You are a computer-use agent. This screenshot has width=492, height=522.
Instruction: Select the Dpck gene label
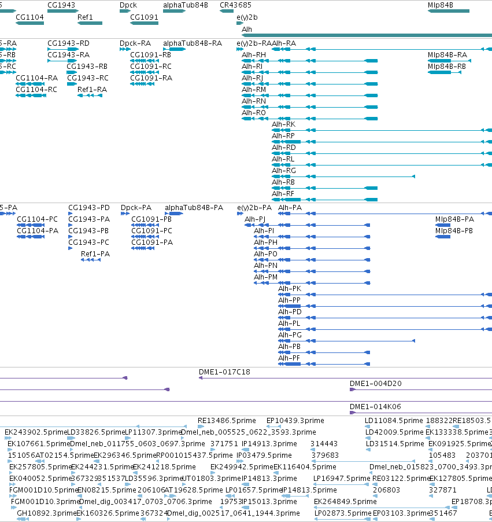128,5
